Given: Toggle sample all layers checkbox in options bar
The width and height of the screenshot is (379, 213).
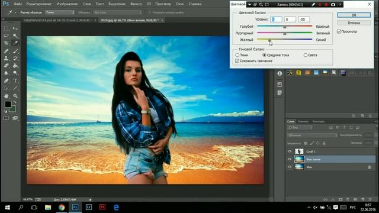Looking at the screenshot, I should [150, 12].
